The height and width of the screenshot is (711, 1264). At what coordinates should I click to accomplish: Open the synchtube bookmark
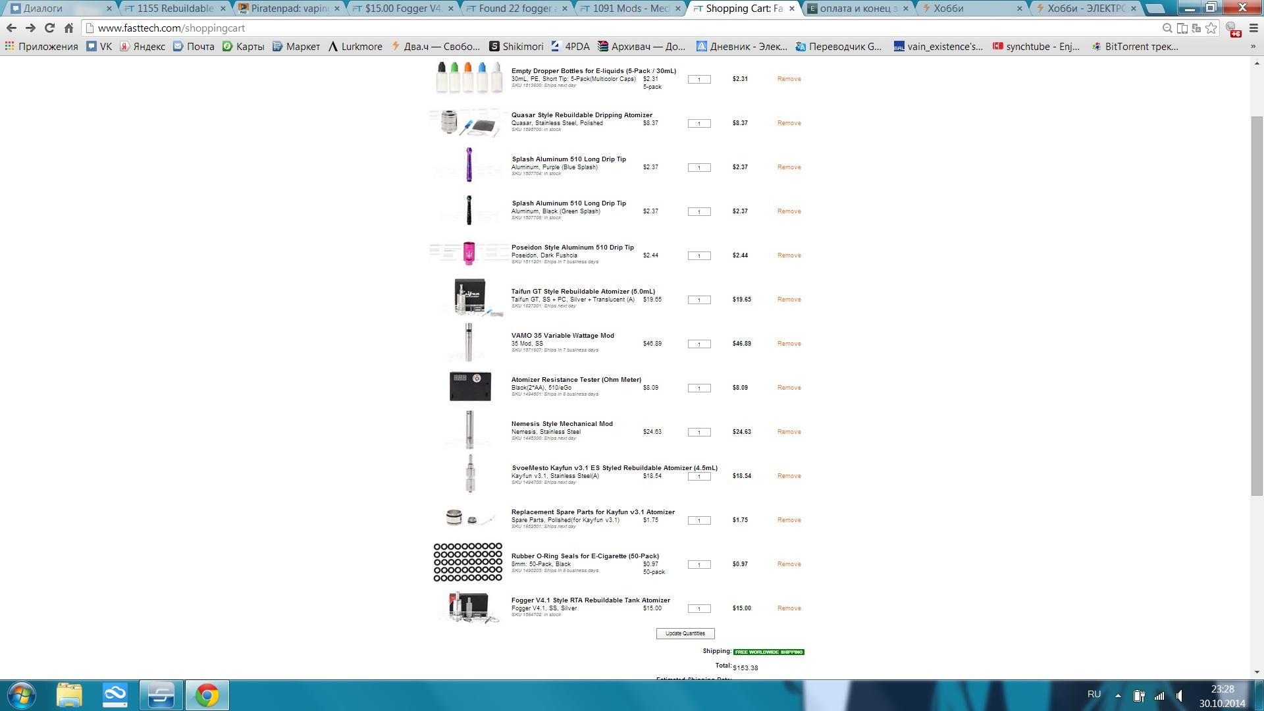click(x=1036, y=47)
